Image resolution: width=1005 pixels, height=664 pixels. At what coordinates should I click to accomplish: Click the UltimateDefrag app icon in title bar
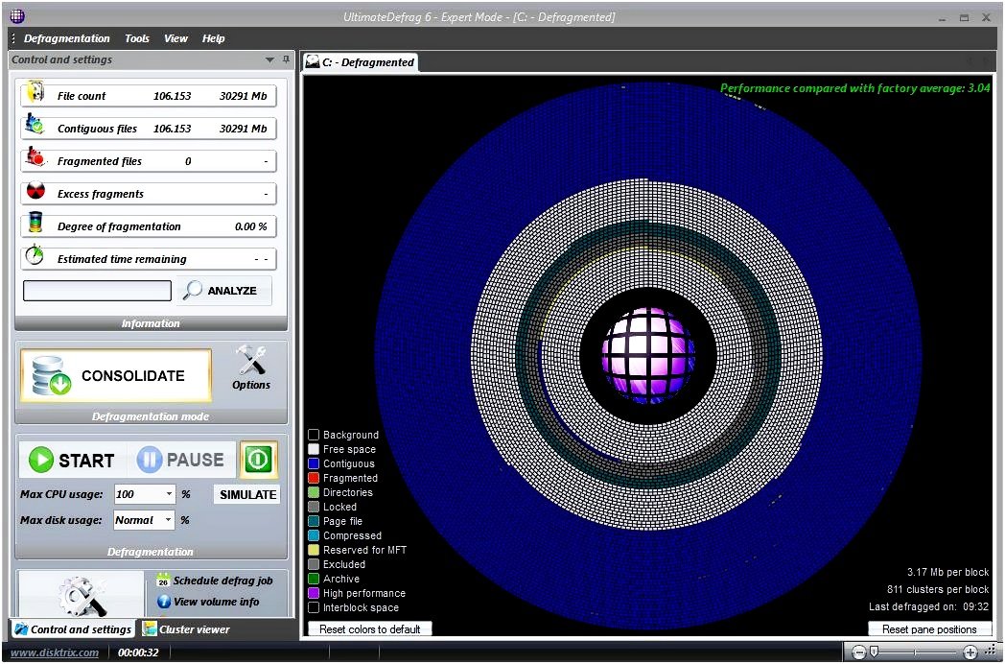tap(17, 16)
